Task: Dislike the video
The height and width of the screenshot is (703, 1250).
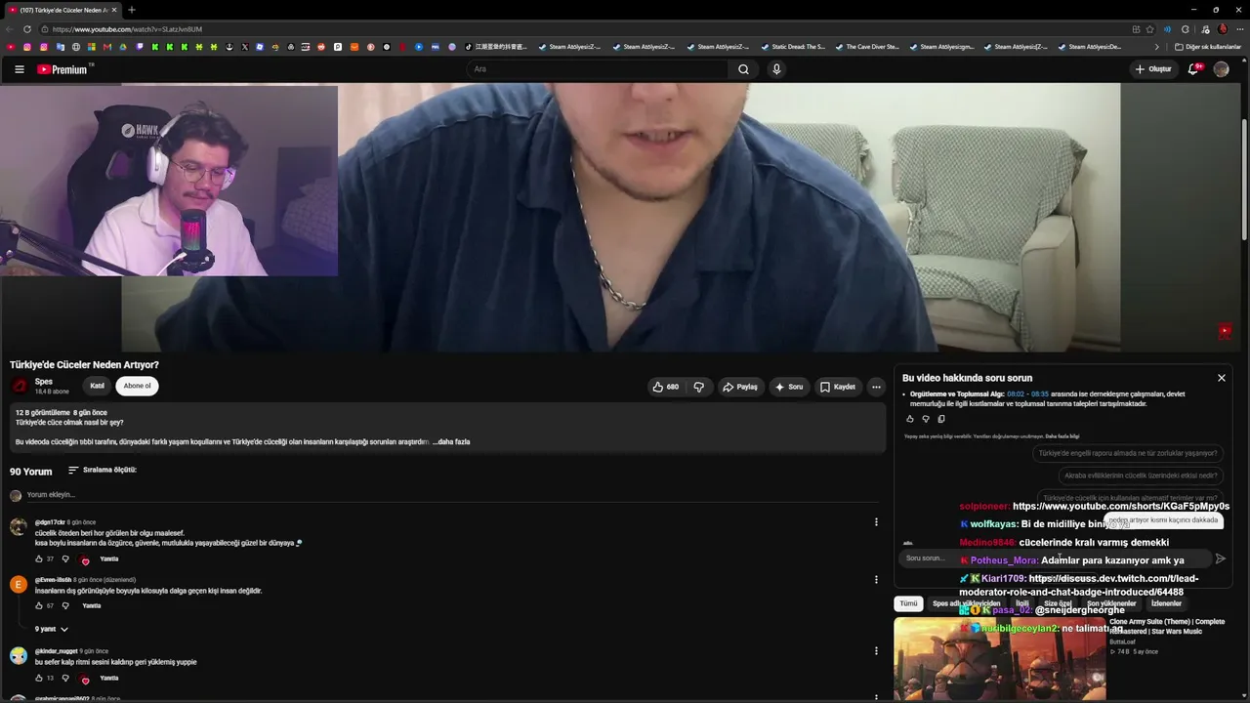Action: pyautogui.click(x=698, y=387)
